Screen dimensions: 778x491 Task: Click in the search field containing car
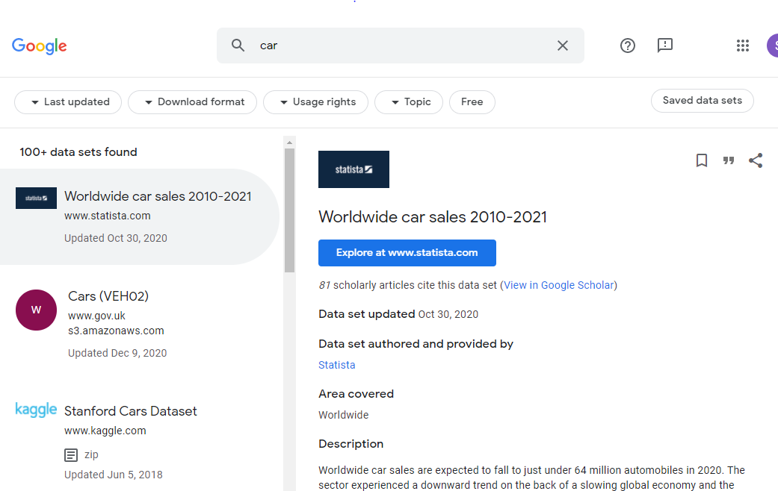pyautogui.click(x=401, y=46)
